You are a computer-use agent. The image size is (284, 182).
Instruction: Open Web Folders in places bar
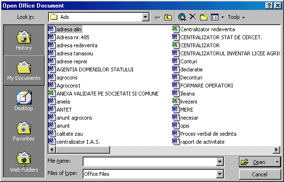coord(24,162)
